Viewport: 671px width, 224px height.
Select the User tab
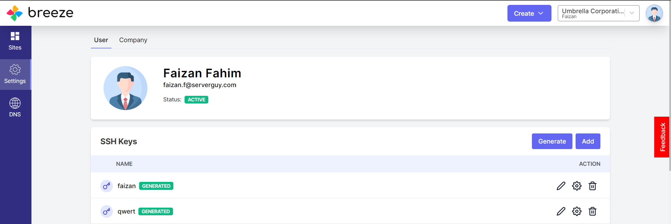(101, 40)
